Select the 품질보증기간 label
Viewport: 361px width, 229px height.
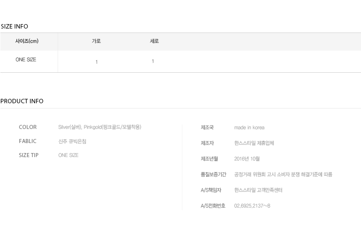213,174
